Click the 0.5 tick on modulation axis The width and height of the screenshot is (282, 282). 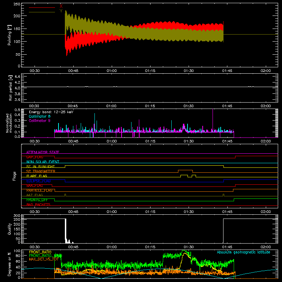(x=17, y=110)
